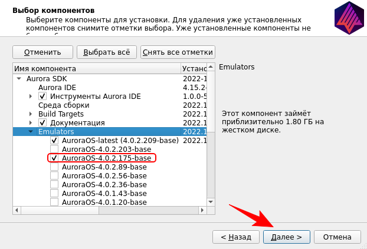The width and height of the screenshot is (367, 249).
Task: Check the AuroraOS-4.0.2.89-base checkbox
Action: pyautogui.click(x=54, y=167)
